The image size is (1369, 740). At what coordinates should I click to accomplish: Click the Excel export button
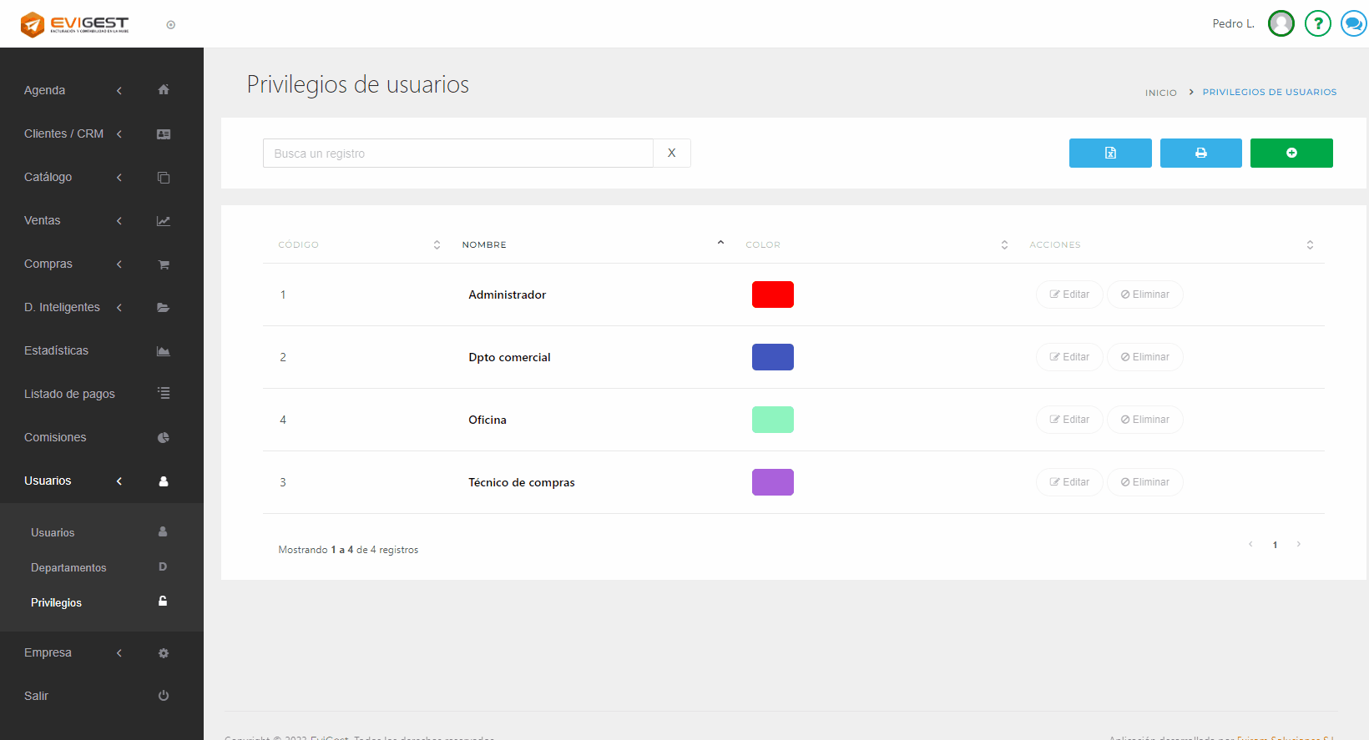point(1110,153)
